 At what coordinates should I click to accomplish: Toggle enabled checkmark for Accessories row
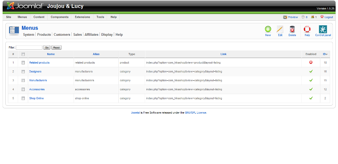[x=311, y=89]
